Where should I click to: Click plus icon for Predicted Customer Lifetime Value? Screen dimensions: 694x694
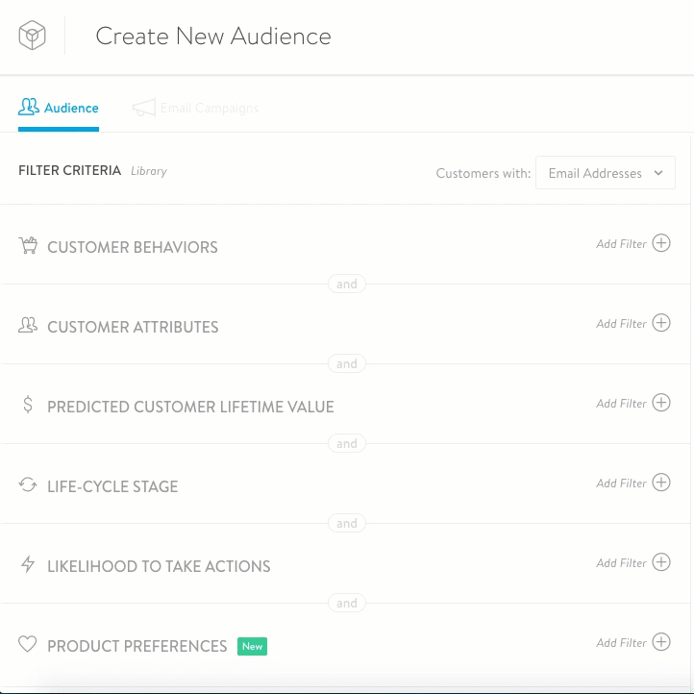(661, 403)
